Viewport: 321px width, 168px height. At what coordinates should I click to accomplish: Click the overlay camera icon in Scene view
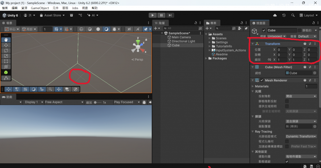pyautogui.click(x=67, y=89)
